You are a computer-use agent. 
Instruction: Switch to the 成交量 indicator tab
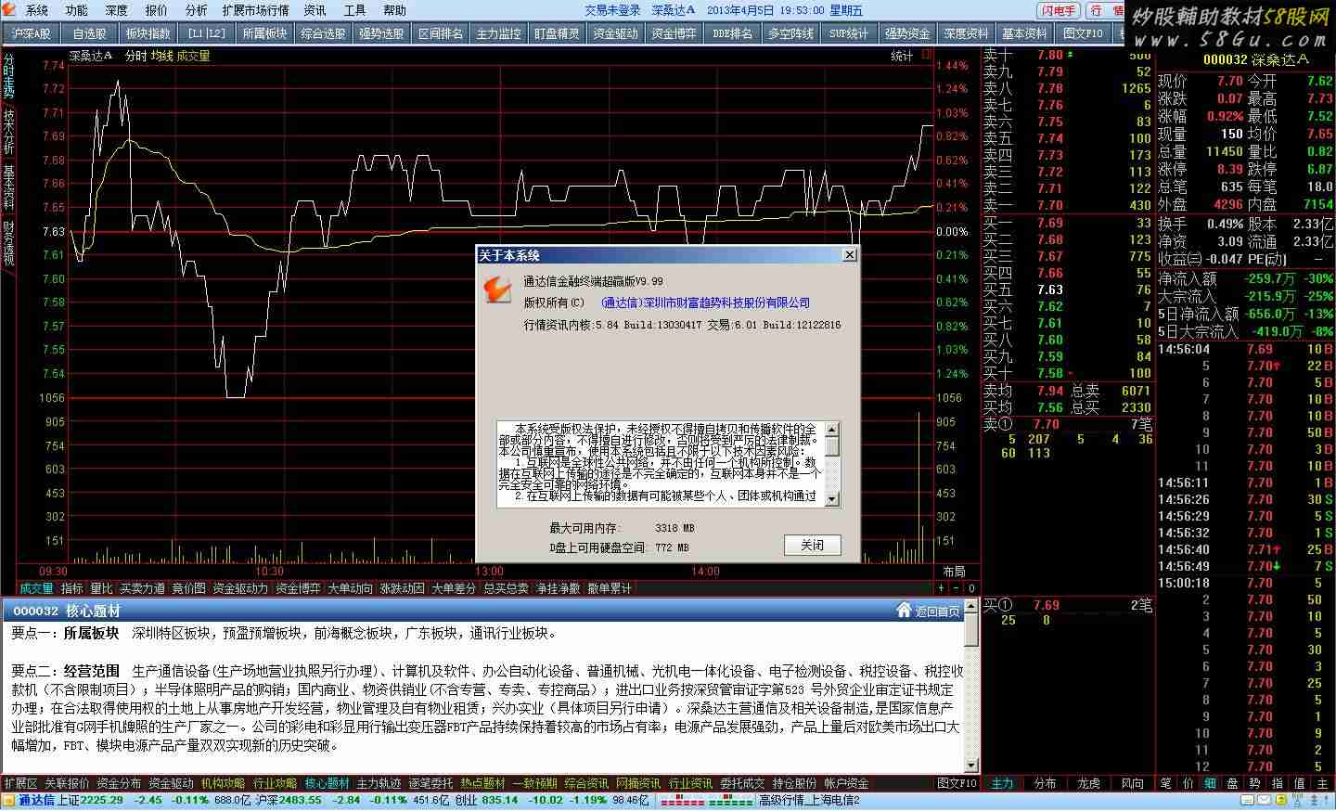[x=37, y=588]
